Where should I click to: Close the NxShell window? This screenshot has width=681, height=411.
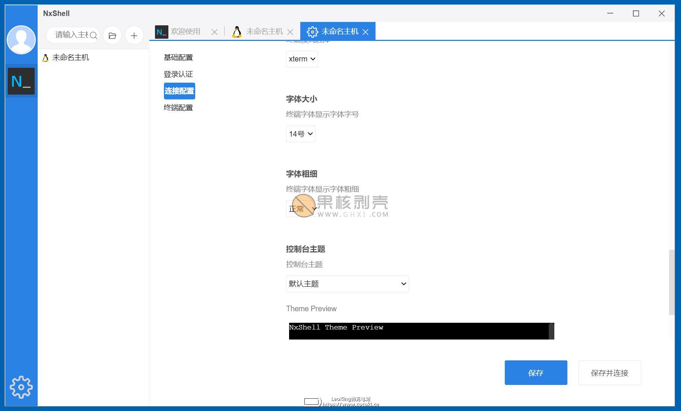pos(662,13)
